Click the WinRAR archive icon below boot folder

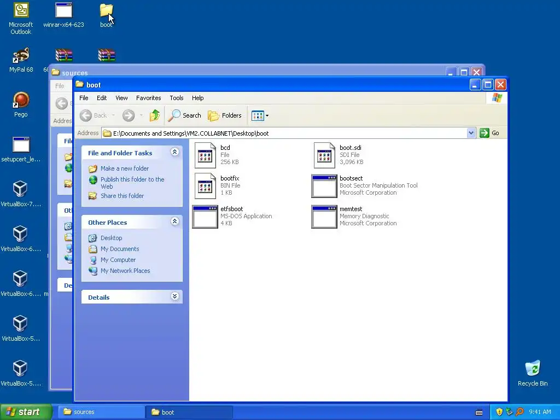tap(107, 55)
